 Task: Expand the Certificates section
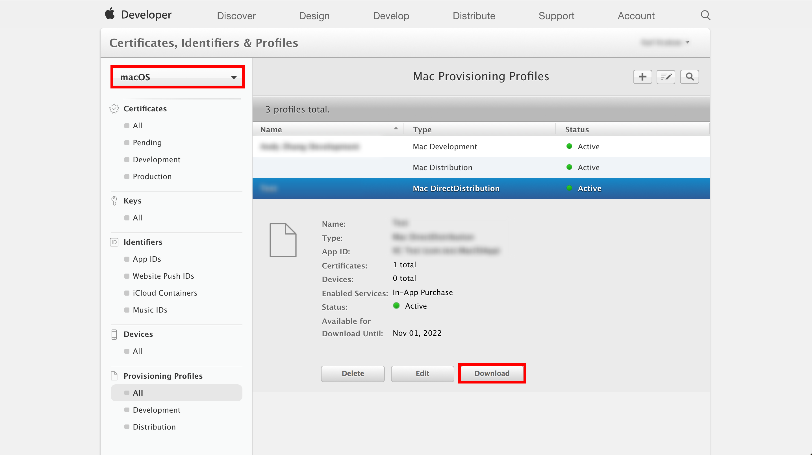[145, 109]
